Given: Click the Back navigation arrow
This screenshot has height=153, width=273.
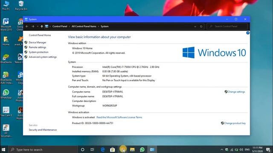Looking at the screenshot, I should pyautogui.click(x=27, y=26).
